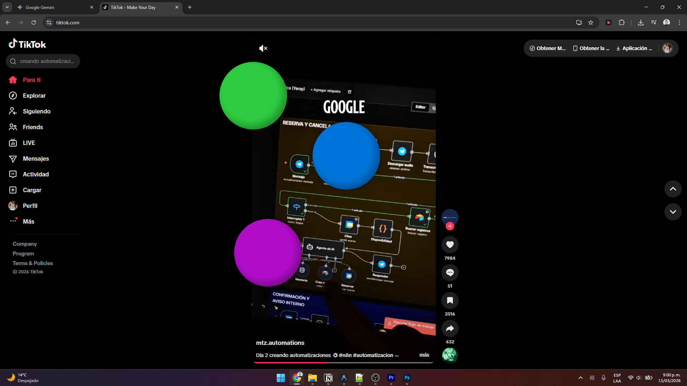Open Premiere Pro from the taskbar

[391, 378]
